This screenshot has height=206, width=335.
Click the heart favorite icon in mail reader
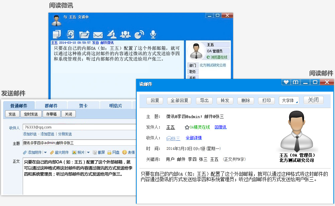point(286,82)
